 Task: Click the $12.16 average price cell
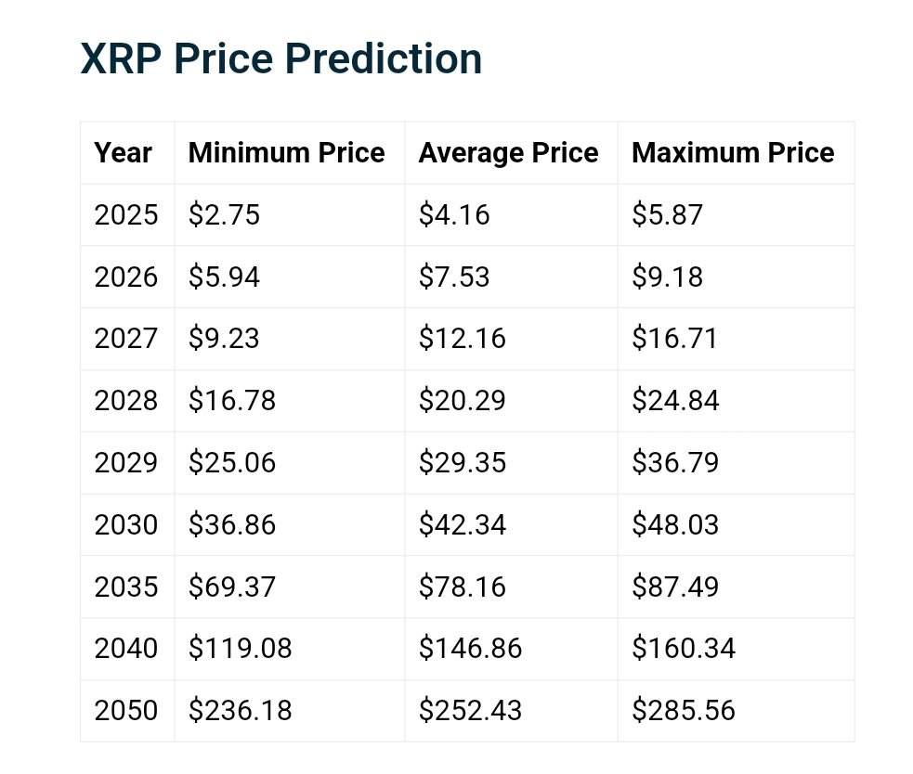point(463,339)
